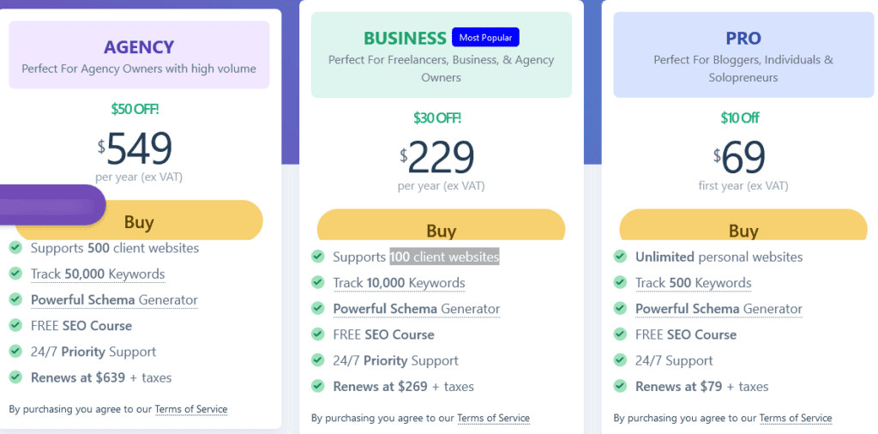Click checkmark icon next to Renews at $269
Image resolution: width=878 pixels, height=434 pixels.
coord(318,386)
